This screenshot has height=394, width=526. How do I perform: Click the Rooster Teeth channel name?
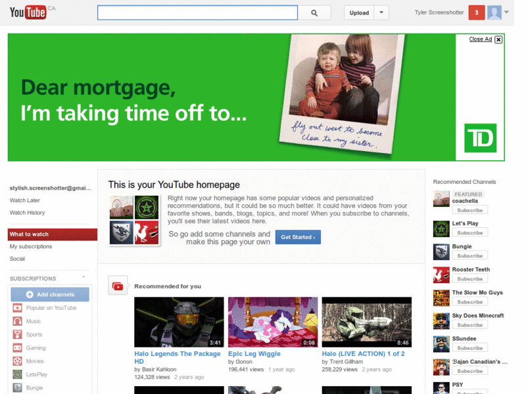[471, 269]
